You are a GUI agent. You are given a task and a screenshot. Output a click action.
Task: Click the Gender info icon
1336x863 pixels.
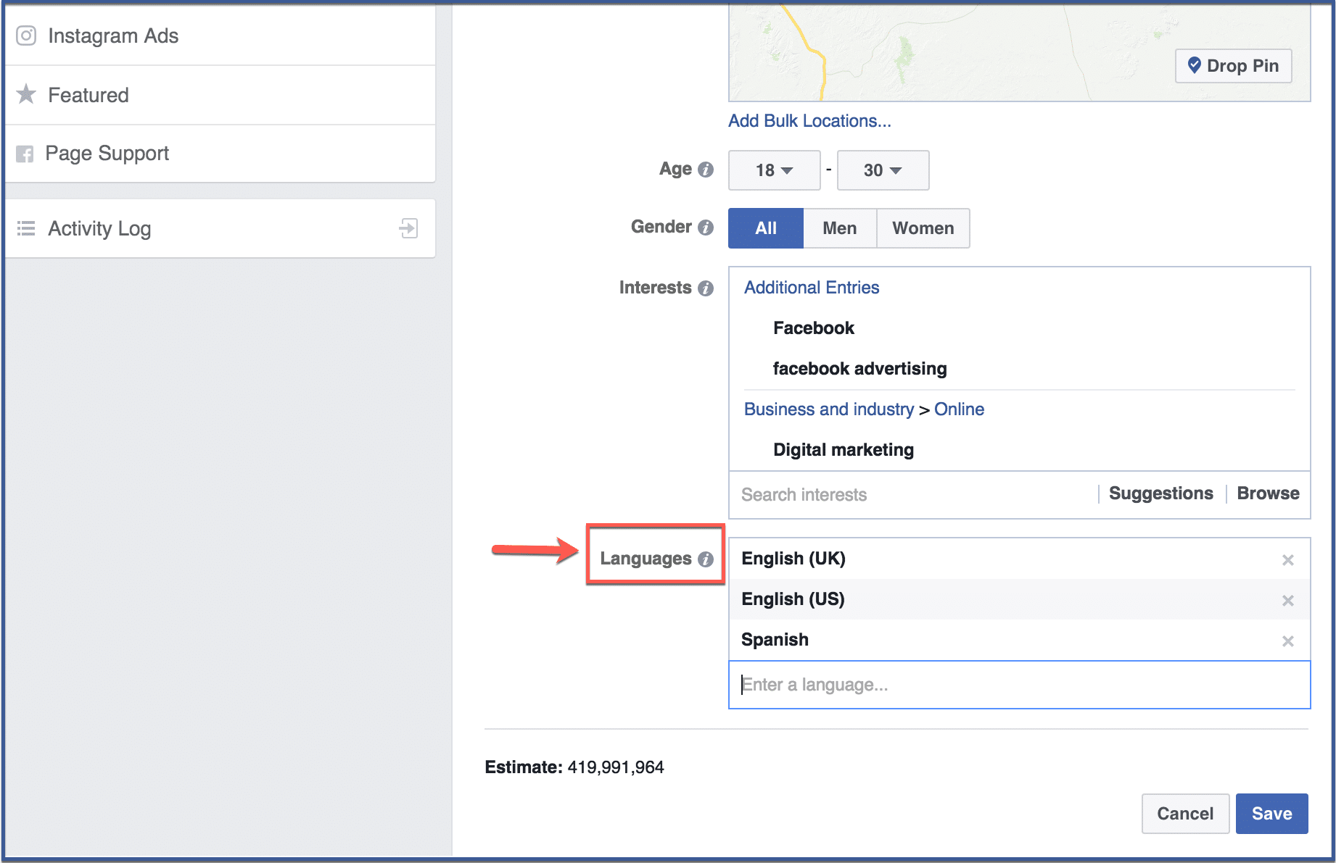(x=706, y=228)
